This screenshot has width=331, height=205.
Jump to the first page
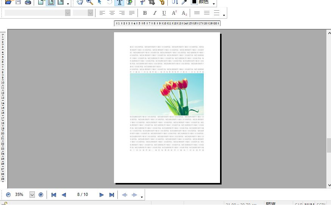click(x=54, y=195)
